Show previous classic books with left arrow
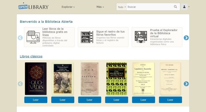The height and width of the screenshot is (112, 206). pyautogui.click(x=20, y=84)
